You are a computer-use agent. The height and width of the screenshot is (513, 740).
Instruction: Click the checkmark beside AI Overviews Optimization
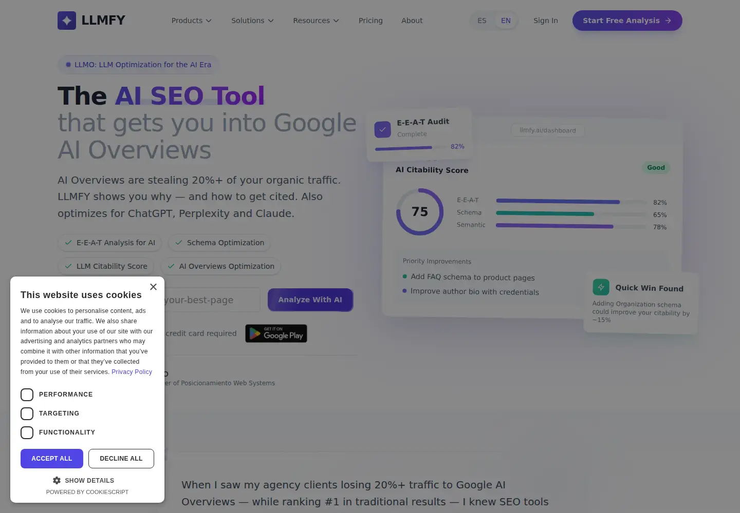pyautogui.click(x=171, y=266)
